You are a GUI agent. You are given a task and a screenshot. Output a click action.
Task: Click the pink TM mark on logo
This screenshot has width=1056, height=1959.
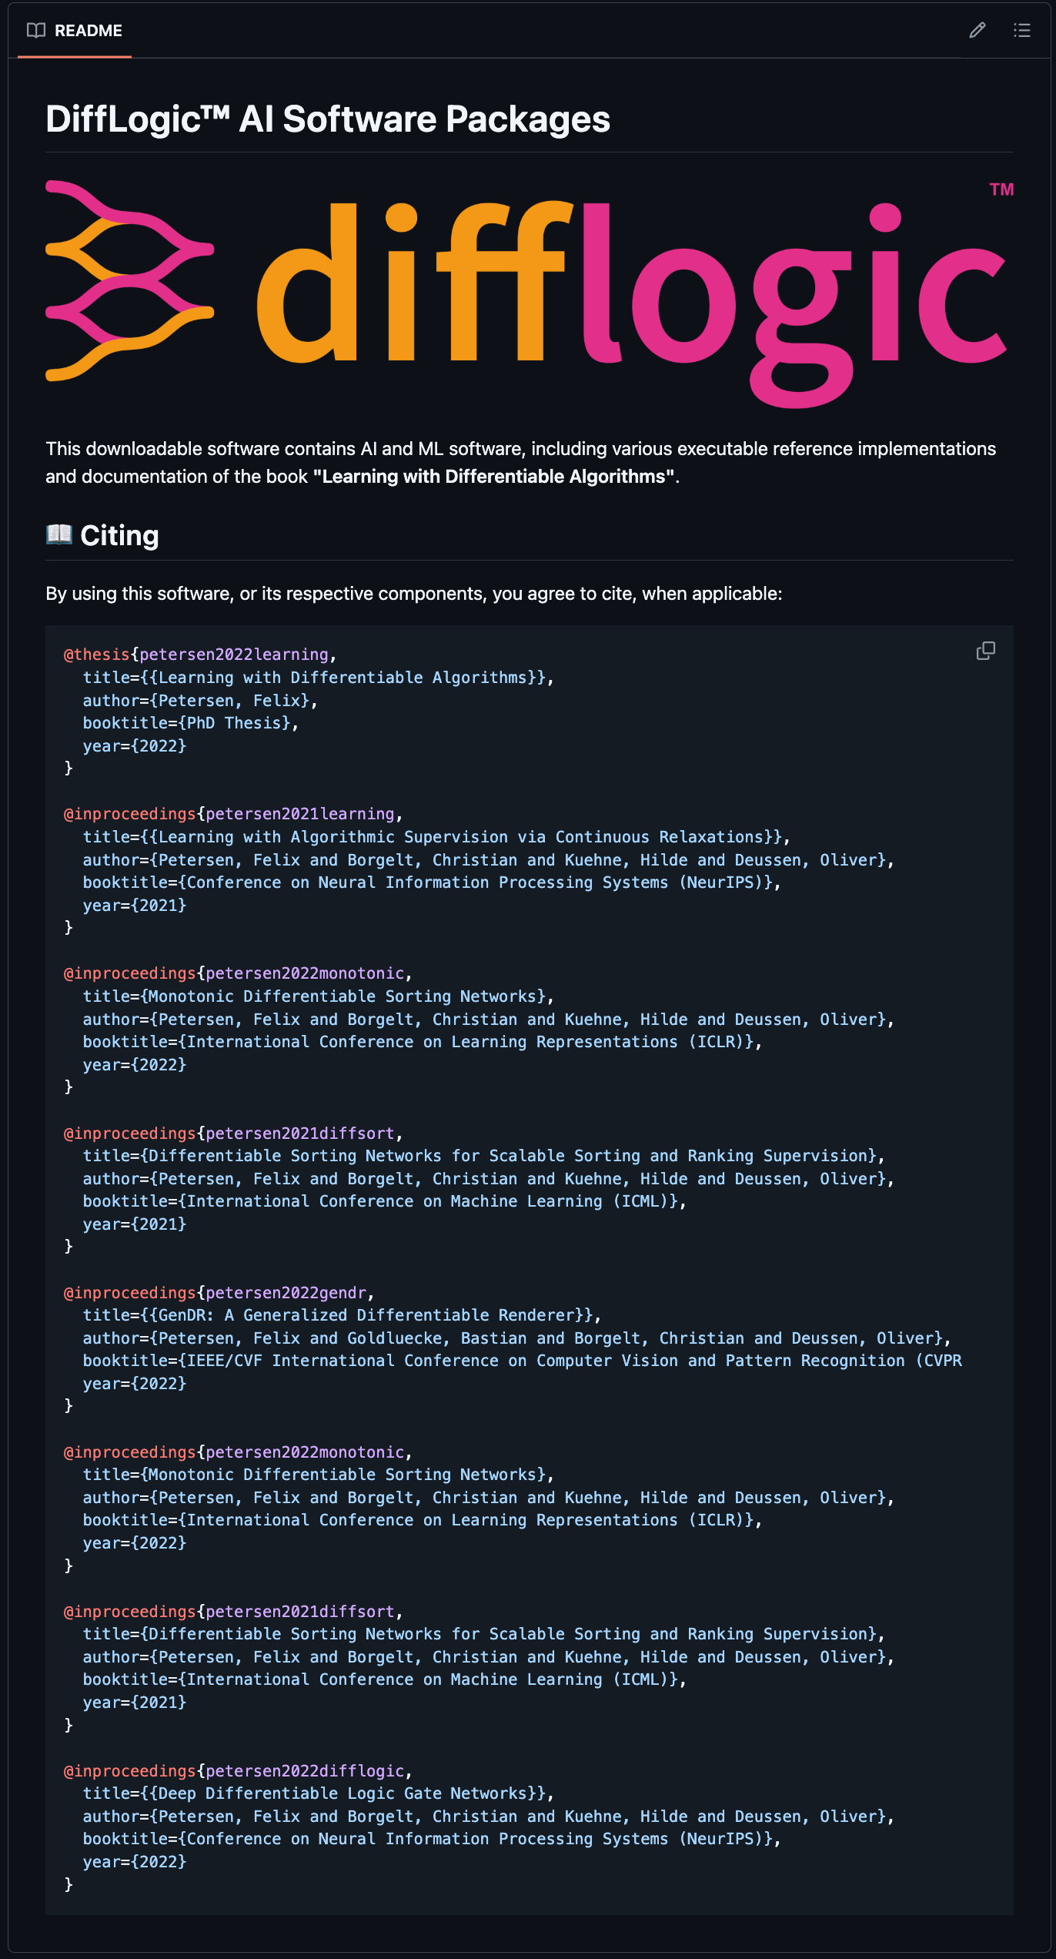point(1001,189)
